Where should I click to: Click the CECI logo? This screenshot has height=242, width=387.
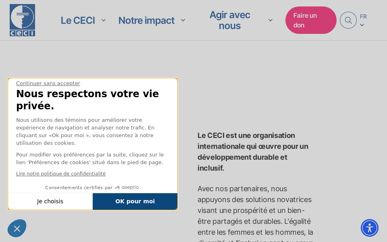(22, 20)
